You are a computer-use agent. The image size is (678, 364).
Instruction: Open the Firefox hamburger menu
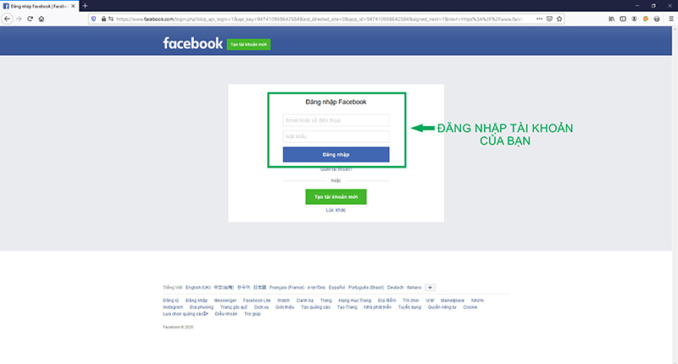pyautogui.click(x=671, y=19)
